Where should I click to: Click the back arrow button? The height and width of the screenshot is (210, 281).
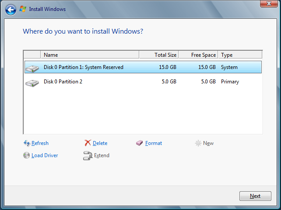coord(11,9)
